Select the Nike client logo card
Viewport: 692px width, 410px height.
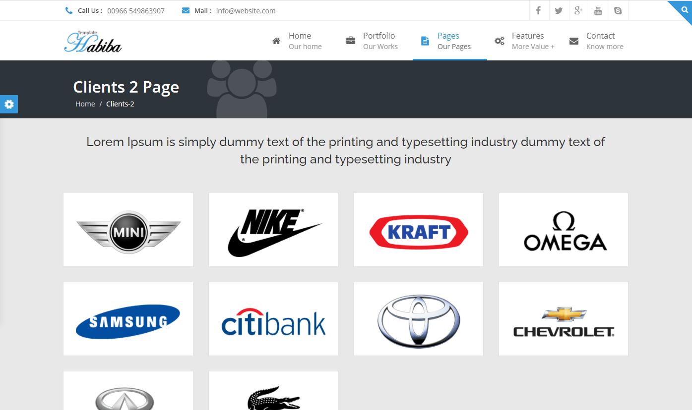[x=273, y=230]
